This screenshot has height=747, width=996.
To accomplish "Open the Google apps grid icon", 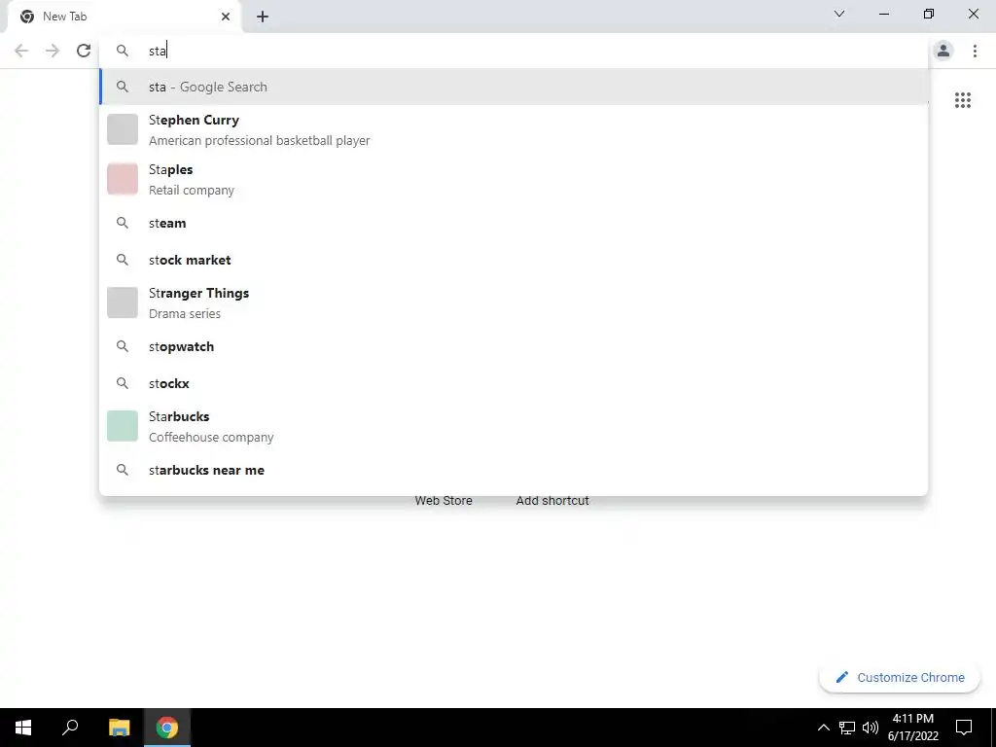I will (x=962, y=100).
